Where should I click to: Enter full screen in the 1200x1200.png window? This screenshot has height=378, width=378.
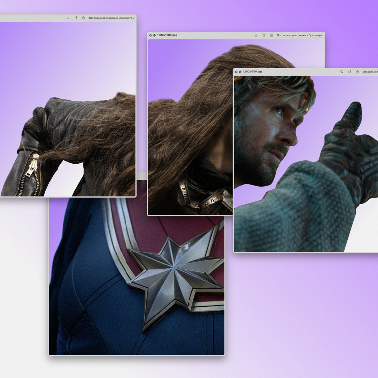154,35
